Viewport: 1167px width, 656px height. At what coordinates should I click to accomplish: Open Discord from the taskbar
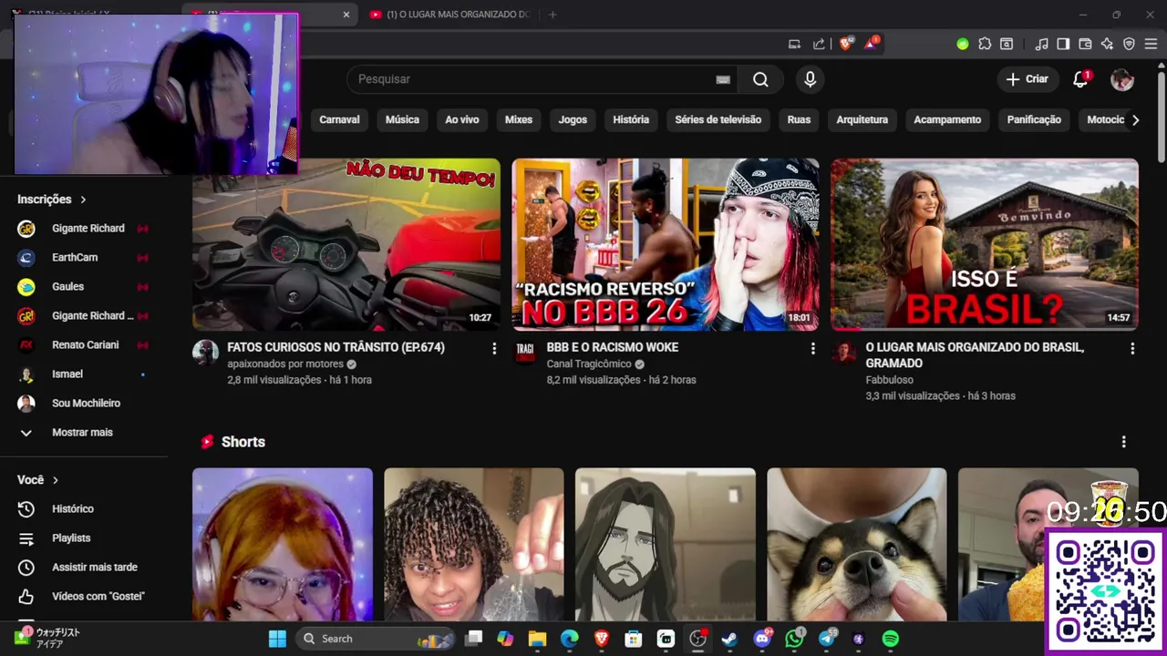762,639
